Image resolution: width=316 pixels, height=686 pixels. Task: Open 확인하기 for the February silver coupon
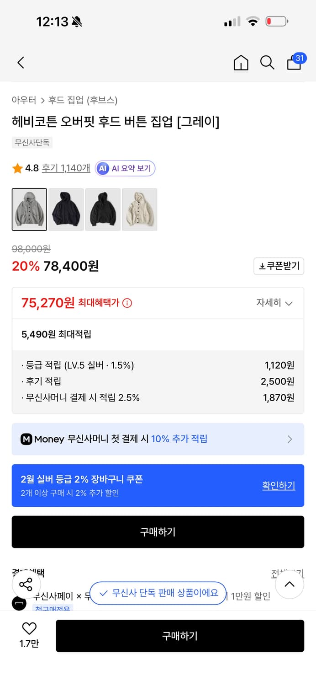coord(279,485)
